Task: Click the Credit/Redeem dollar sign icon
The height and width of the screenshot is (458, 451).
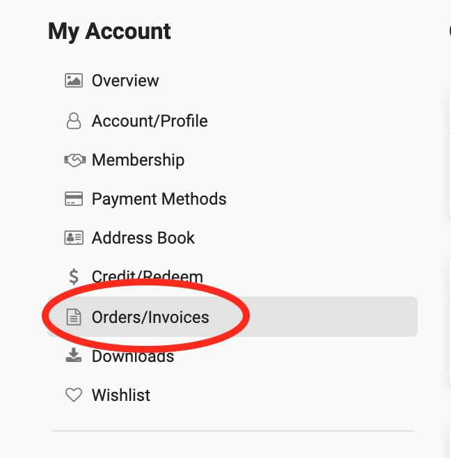Action: (74, 276)
